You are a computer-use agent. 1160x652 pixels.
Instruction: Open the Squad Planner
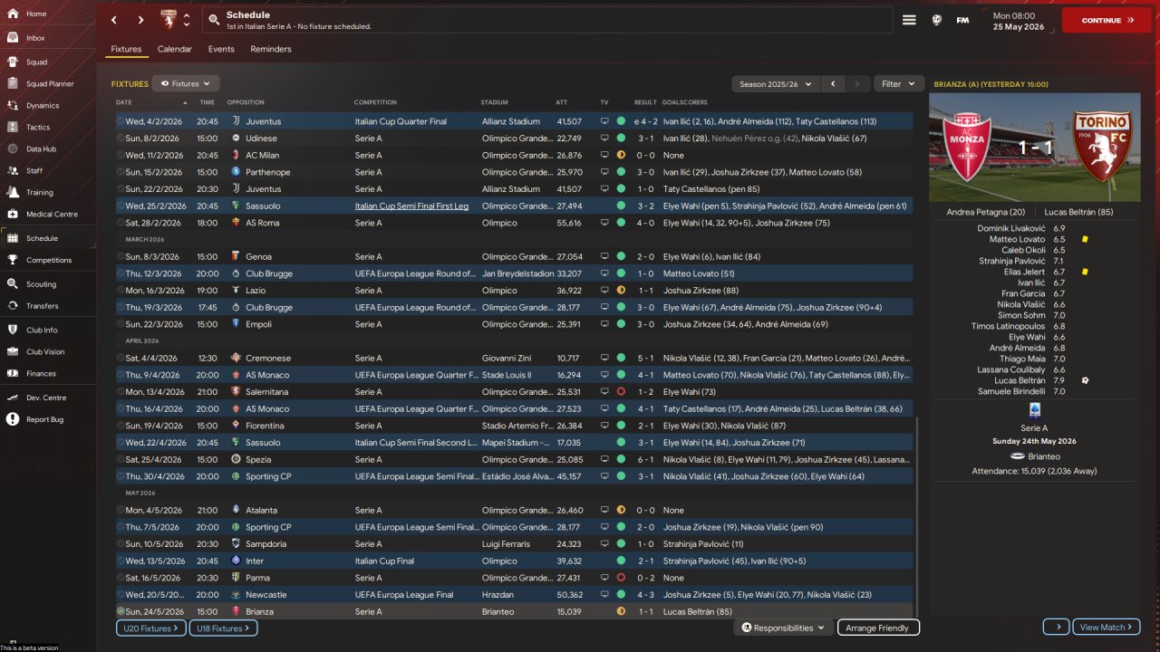click(x=50, y=84)
